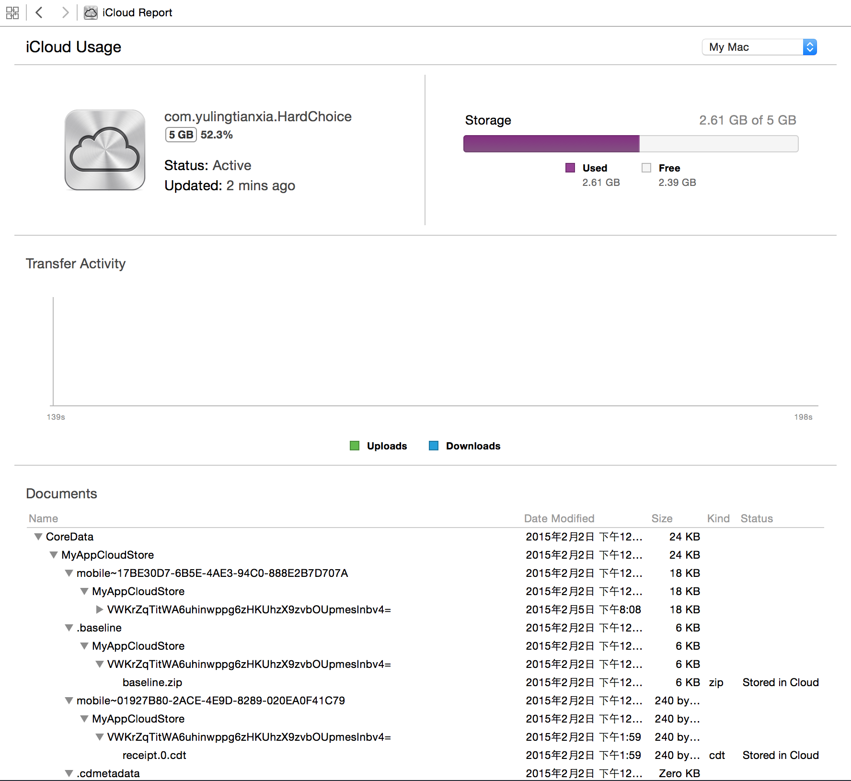Screen dimensions: 851x781
Task: Click the zip kind cell
Action: (x=716, y=682)
